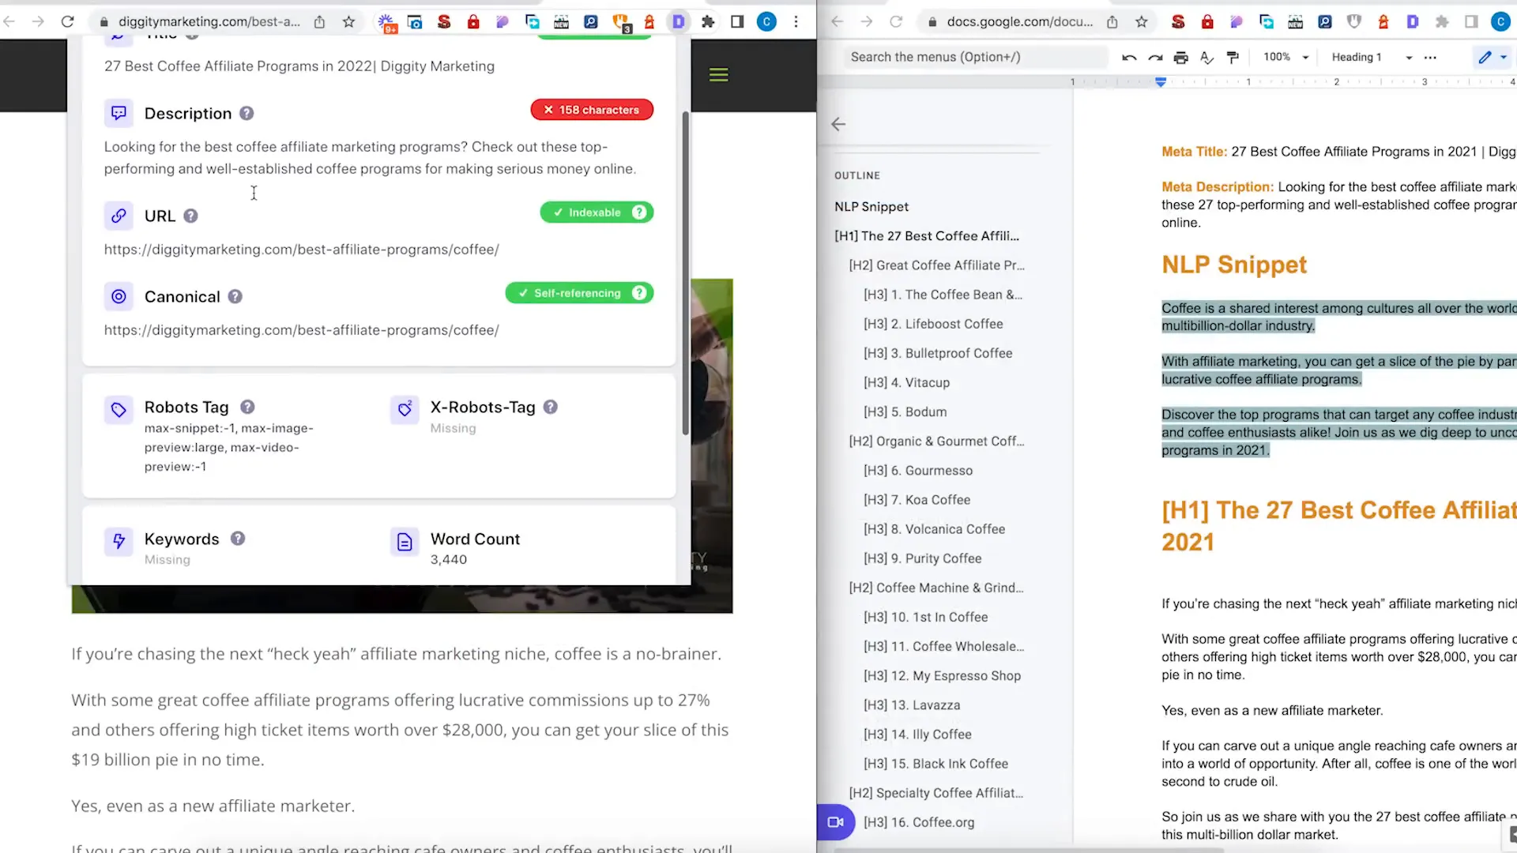Open the red S extension in the left browser
Image resolution: width=1517 pixels, height=853 pixels.
[444, 21]
